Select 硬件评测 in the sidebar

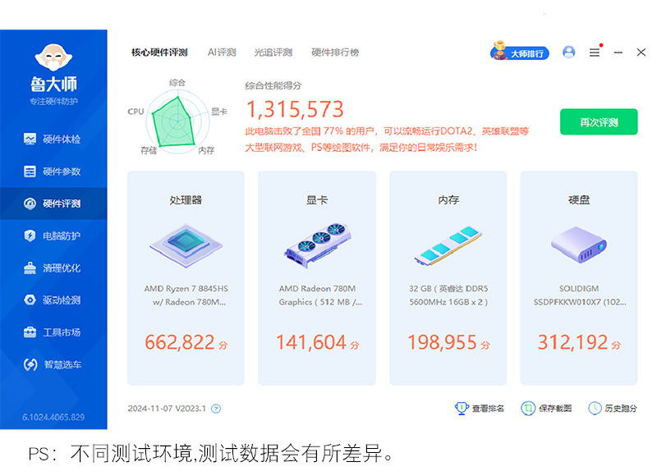[x=53, y=203]
